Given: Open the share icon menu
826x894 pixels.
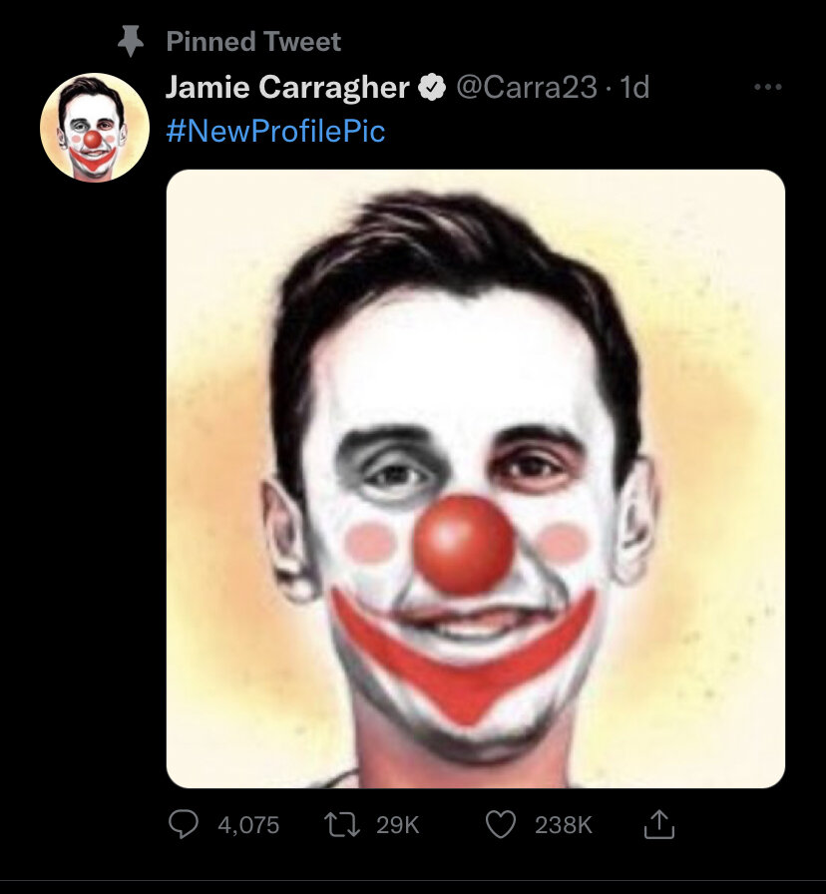Looking at the screenshot, I should point(658,824).
